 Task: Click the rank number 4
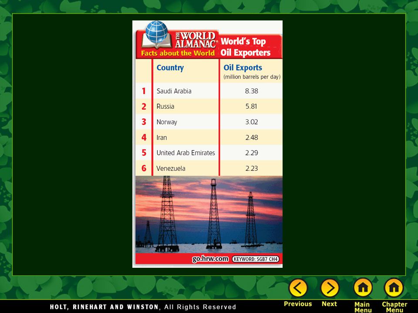[x=144, y=138]
